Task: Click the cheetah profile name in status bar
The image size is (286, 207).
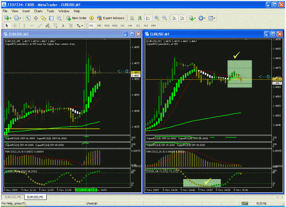Action: (92, 203)
